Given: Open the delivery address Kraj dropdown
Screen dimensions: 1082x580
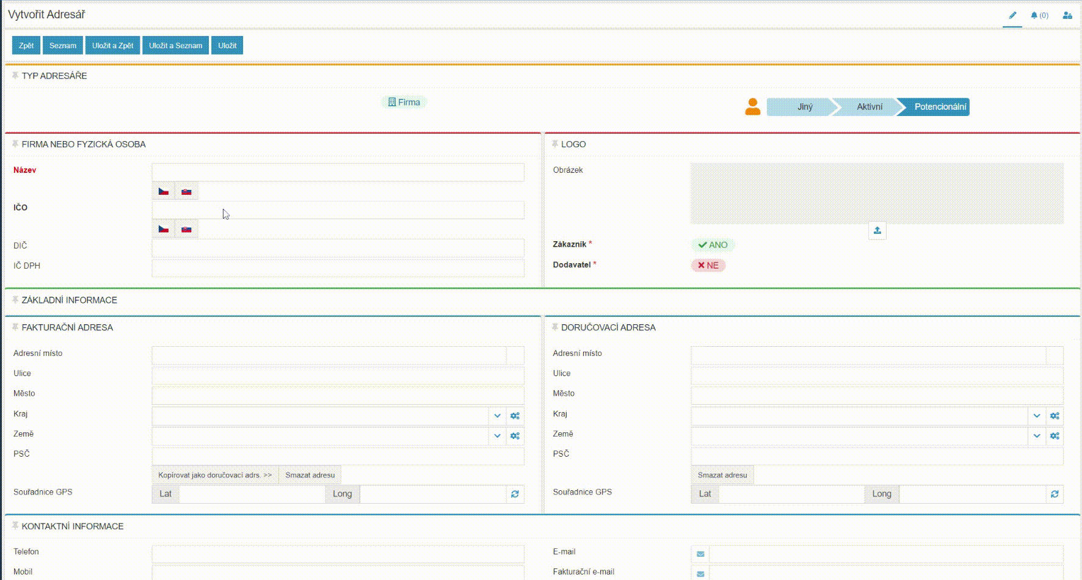Looking at the screenshot, I should coord(1036,416).
